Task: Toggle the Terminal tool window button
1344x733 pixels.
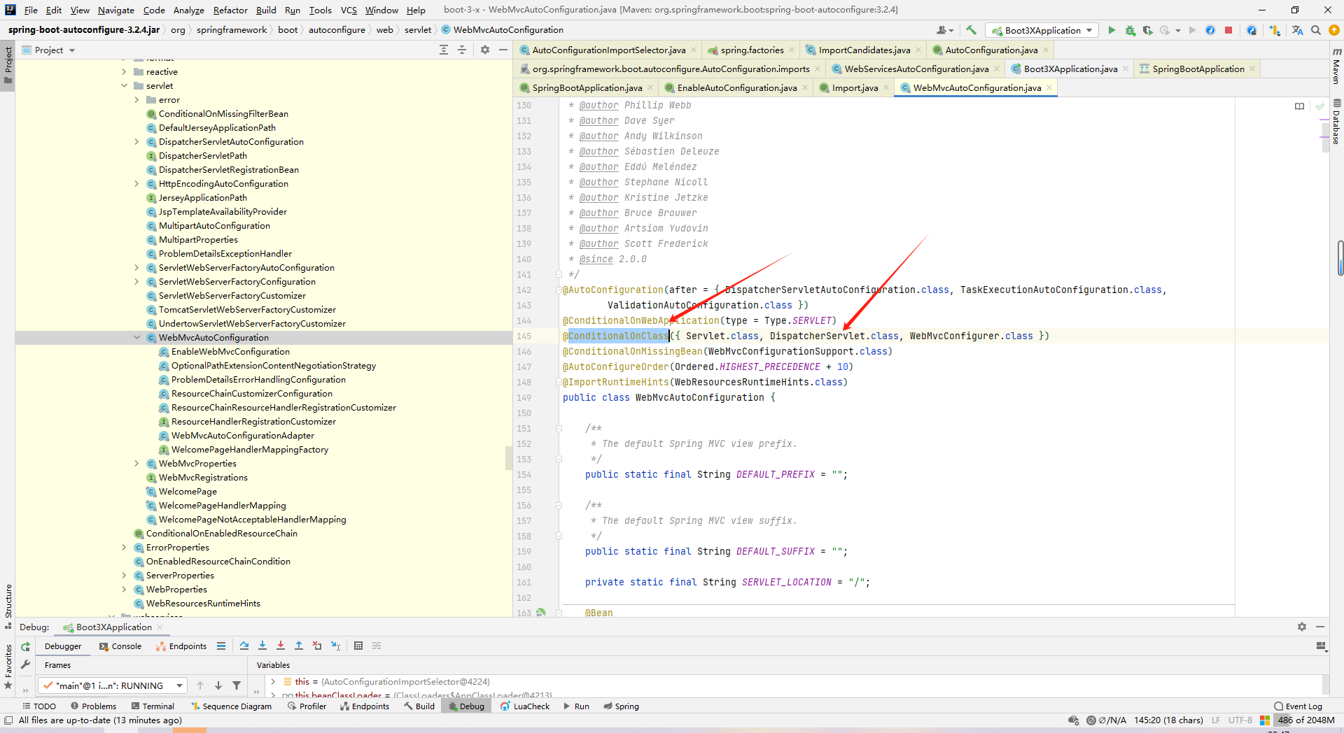Action: coord(153,706)
